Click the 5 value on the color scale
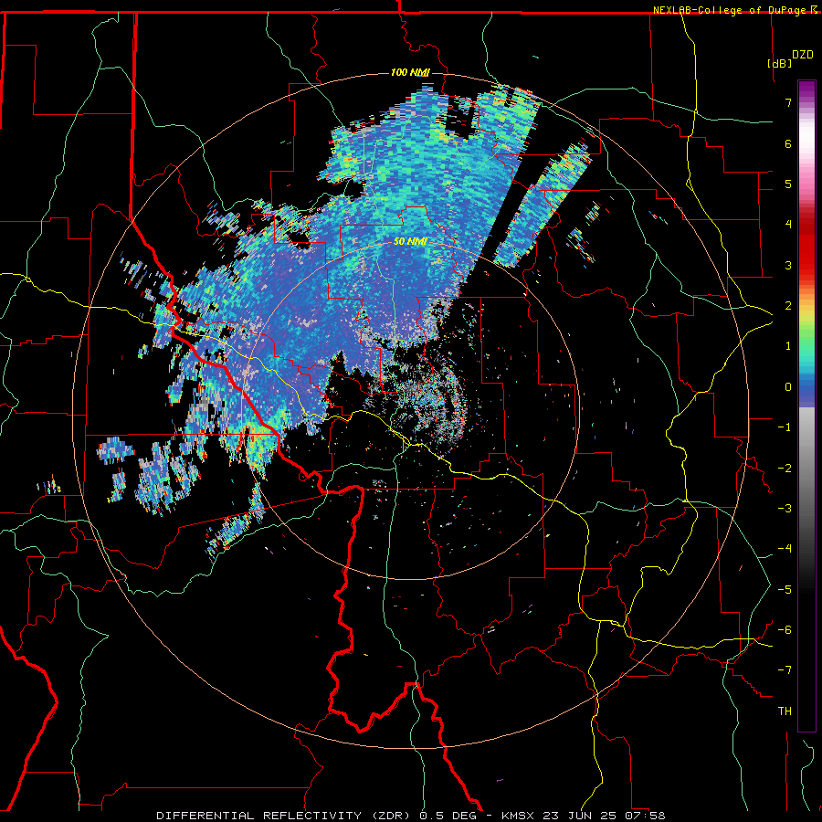This screenshot has width=822, height=822. [x=788, y=184]
